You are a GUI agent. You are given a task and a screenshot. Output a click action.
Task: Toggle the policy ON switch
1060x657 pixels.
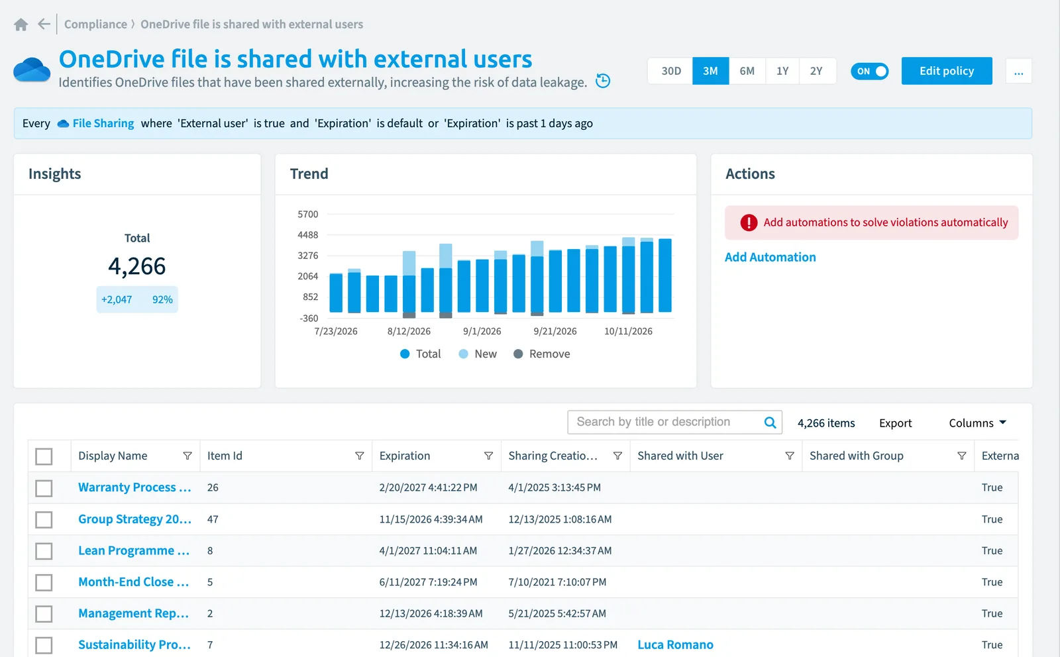coord(870,71)
